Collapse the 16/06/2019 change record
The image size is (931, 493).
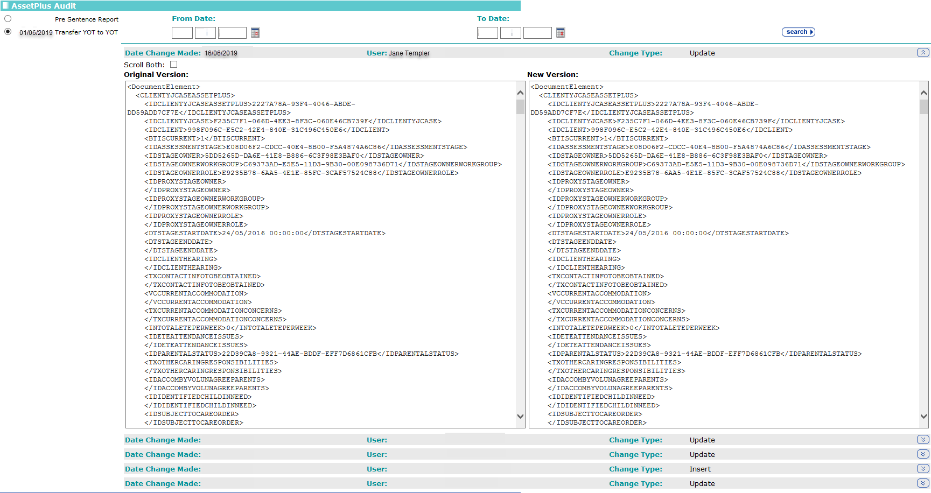(923, 53)
